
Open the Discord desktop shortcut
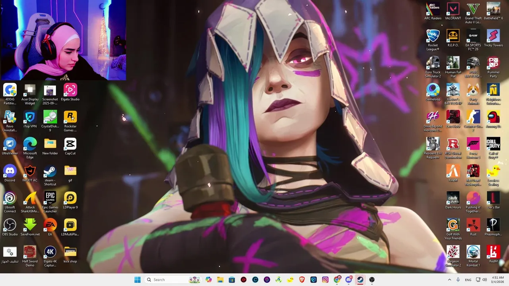10,174
